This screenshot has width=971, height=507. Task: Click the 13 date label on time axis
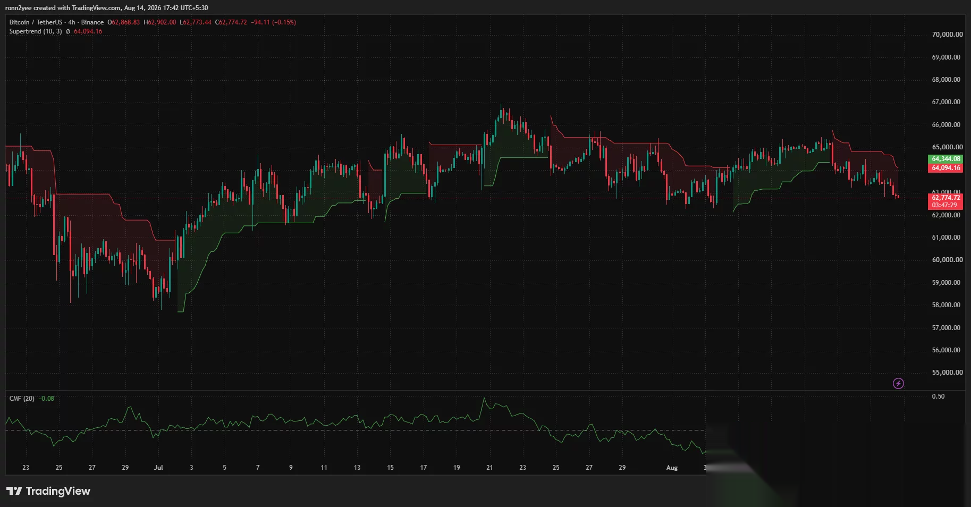click(x=357, y=468)
